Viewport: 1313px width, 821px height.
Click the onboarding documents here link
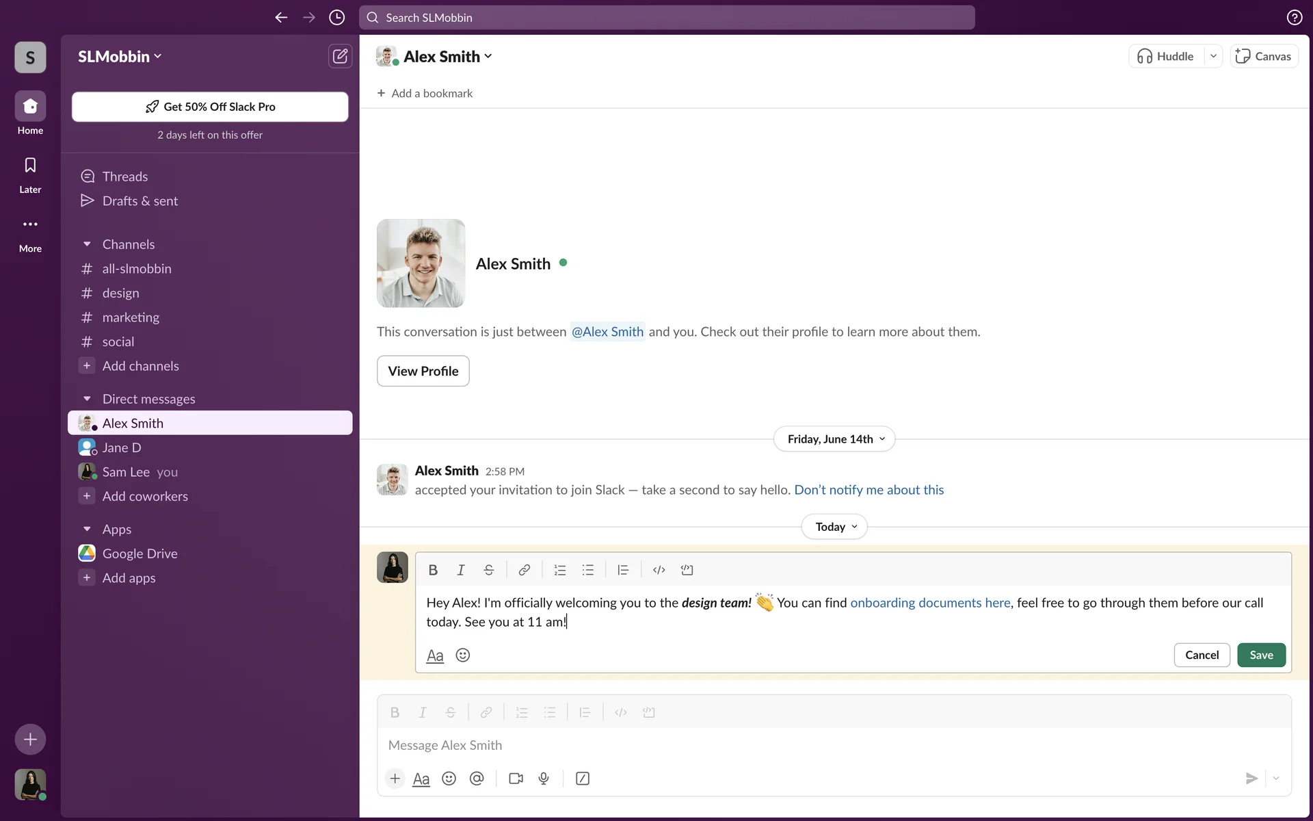930,603
